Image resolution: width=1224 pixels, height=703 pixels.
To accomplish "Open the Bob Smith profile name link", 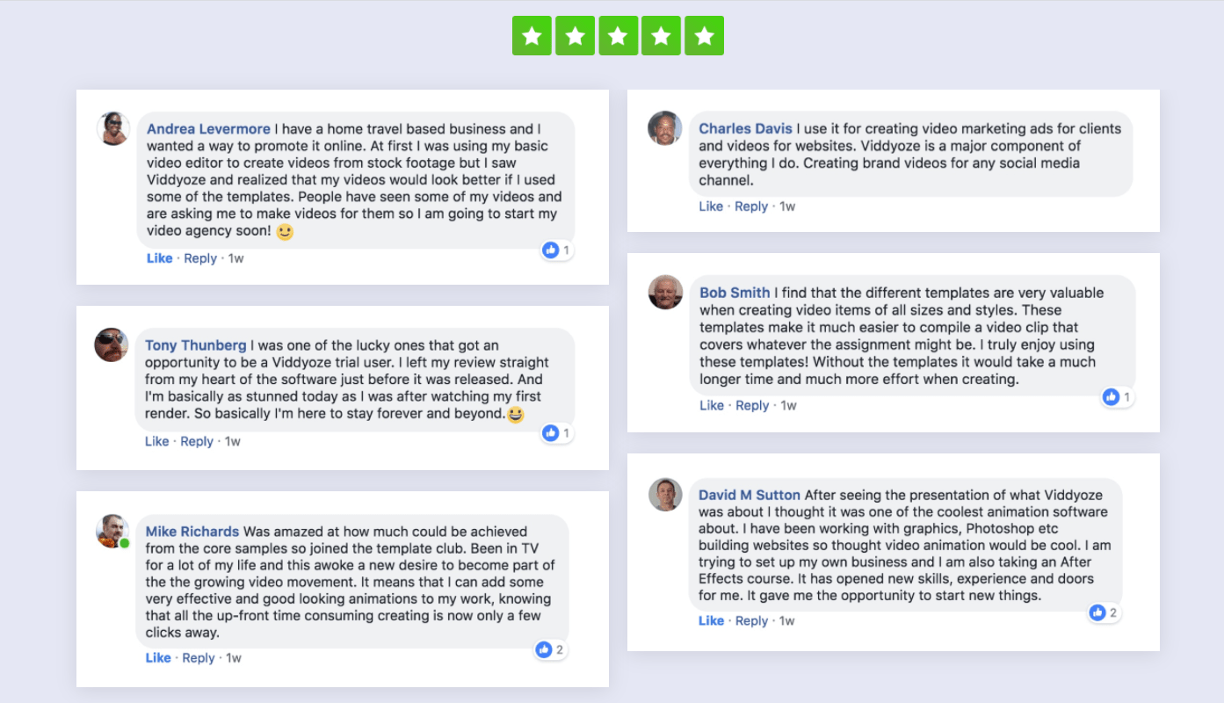I will pos(735,293).
